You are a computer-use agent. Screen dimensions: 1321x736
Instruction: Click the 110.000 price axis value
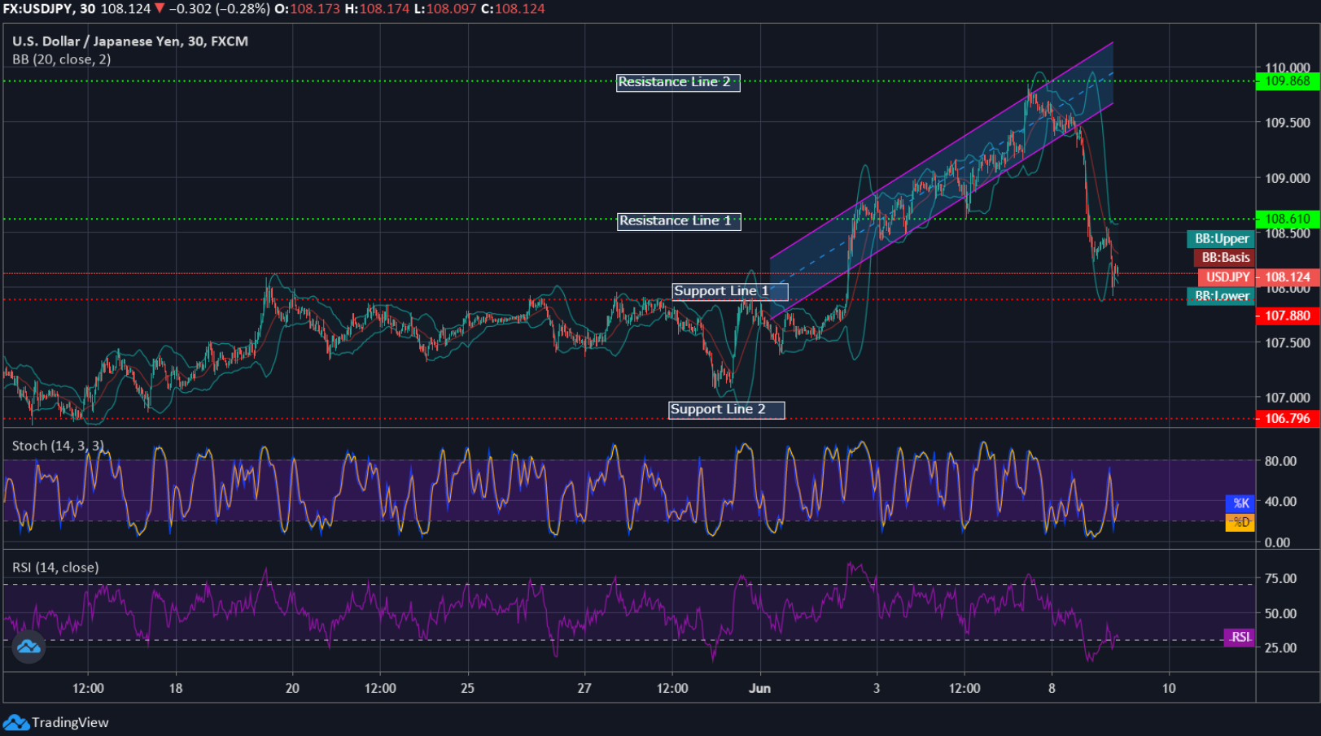(x=1287, y=68)
